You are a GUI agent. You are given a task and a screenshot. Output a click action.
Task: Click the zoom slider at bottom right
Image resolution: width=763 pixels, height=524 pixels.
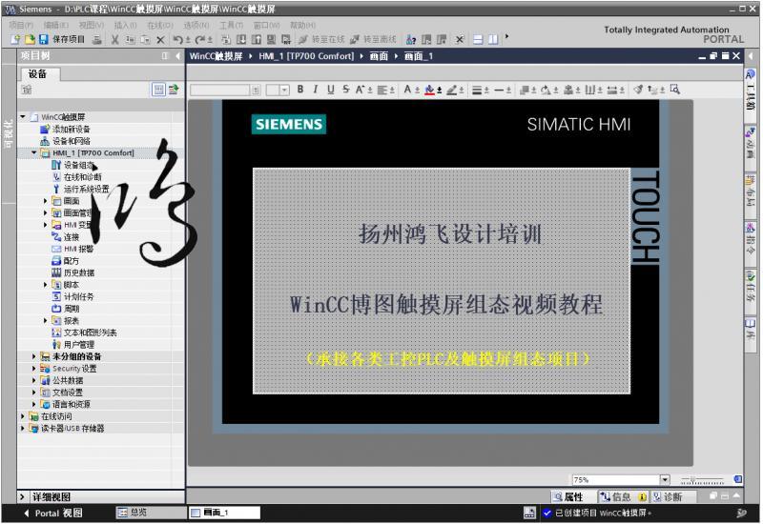click(706, 478)
